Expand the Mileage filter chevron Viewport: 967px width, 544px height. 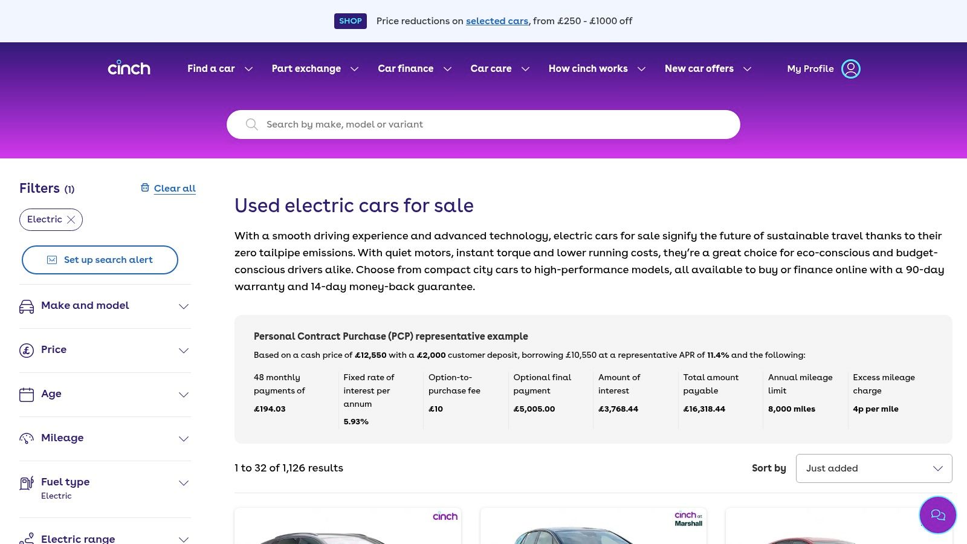pos(184,439)
